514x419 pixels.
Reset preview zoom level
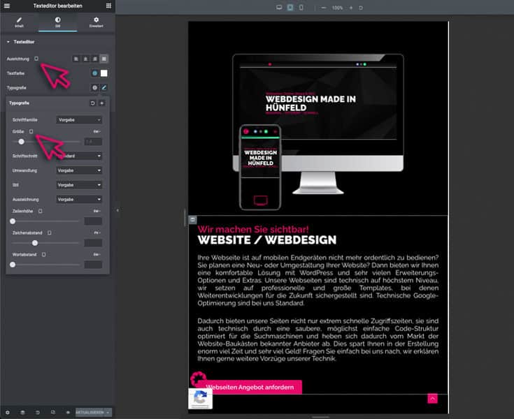tap(361, 8)
